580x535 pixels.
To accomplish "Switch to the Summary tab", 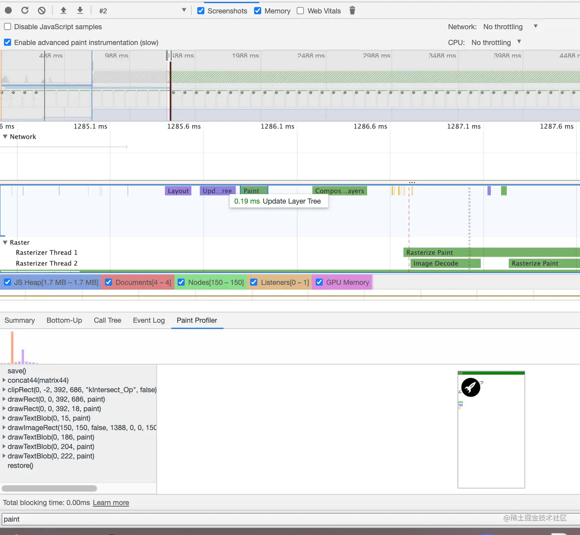I will pyautogui.click(x=20, y=320).
